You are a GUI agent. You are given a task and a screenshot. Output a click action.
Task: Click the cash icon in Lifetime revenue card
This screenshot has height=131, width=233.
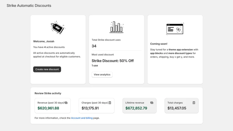pos(152,103)
